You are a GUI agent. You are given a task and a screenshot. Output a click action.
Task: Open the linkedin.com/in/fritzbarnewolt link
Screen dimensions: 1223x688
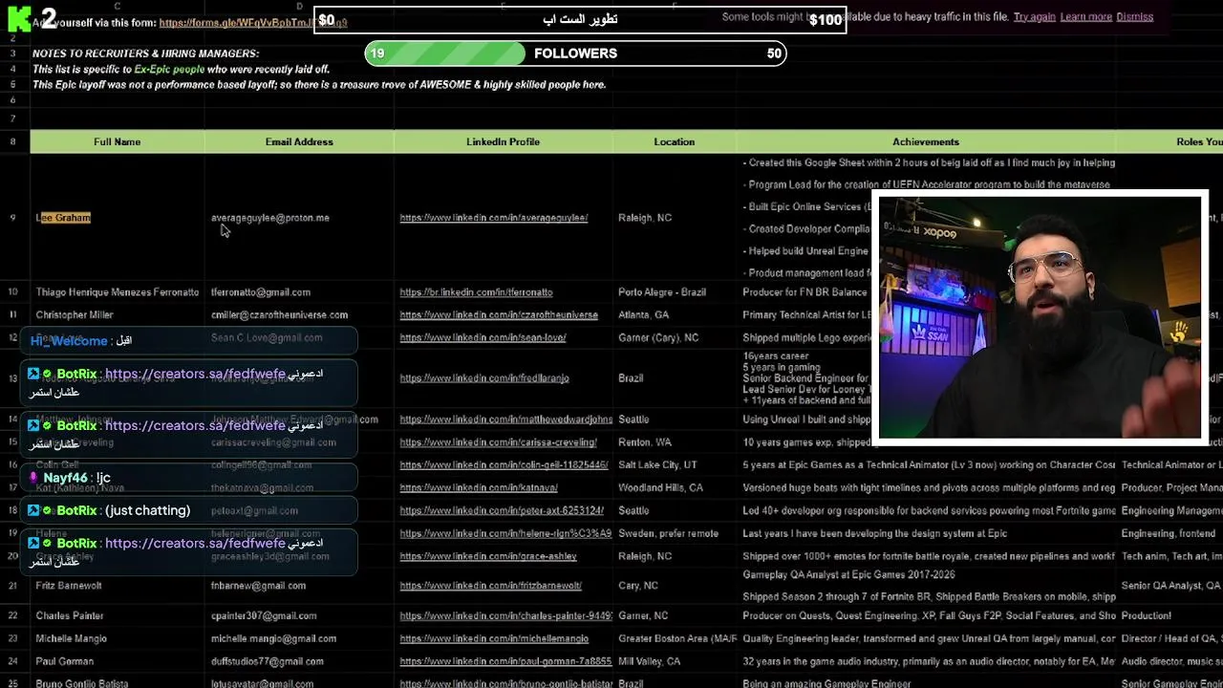[x=490, y=586]
